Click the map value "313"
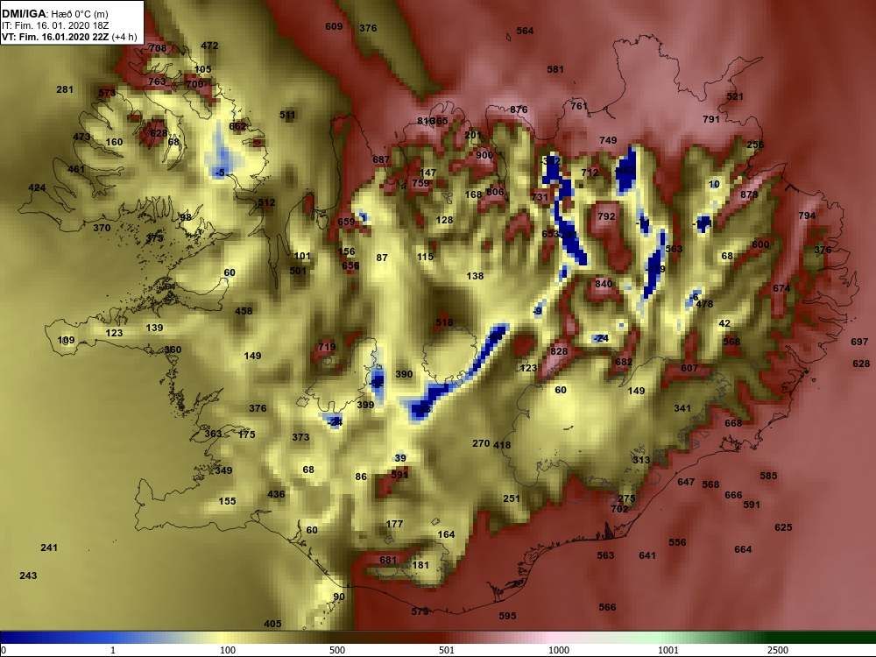This screenshot has height=657, width=876. tap(641, 460)
